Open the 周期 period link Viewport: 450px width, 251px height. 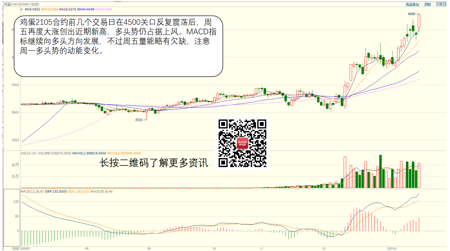(x=427, y=4)
